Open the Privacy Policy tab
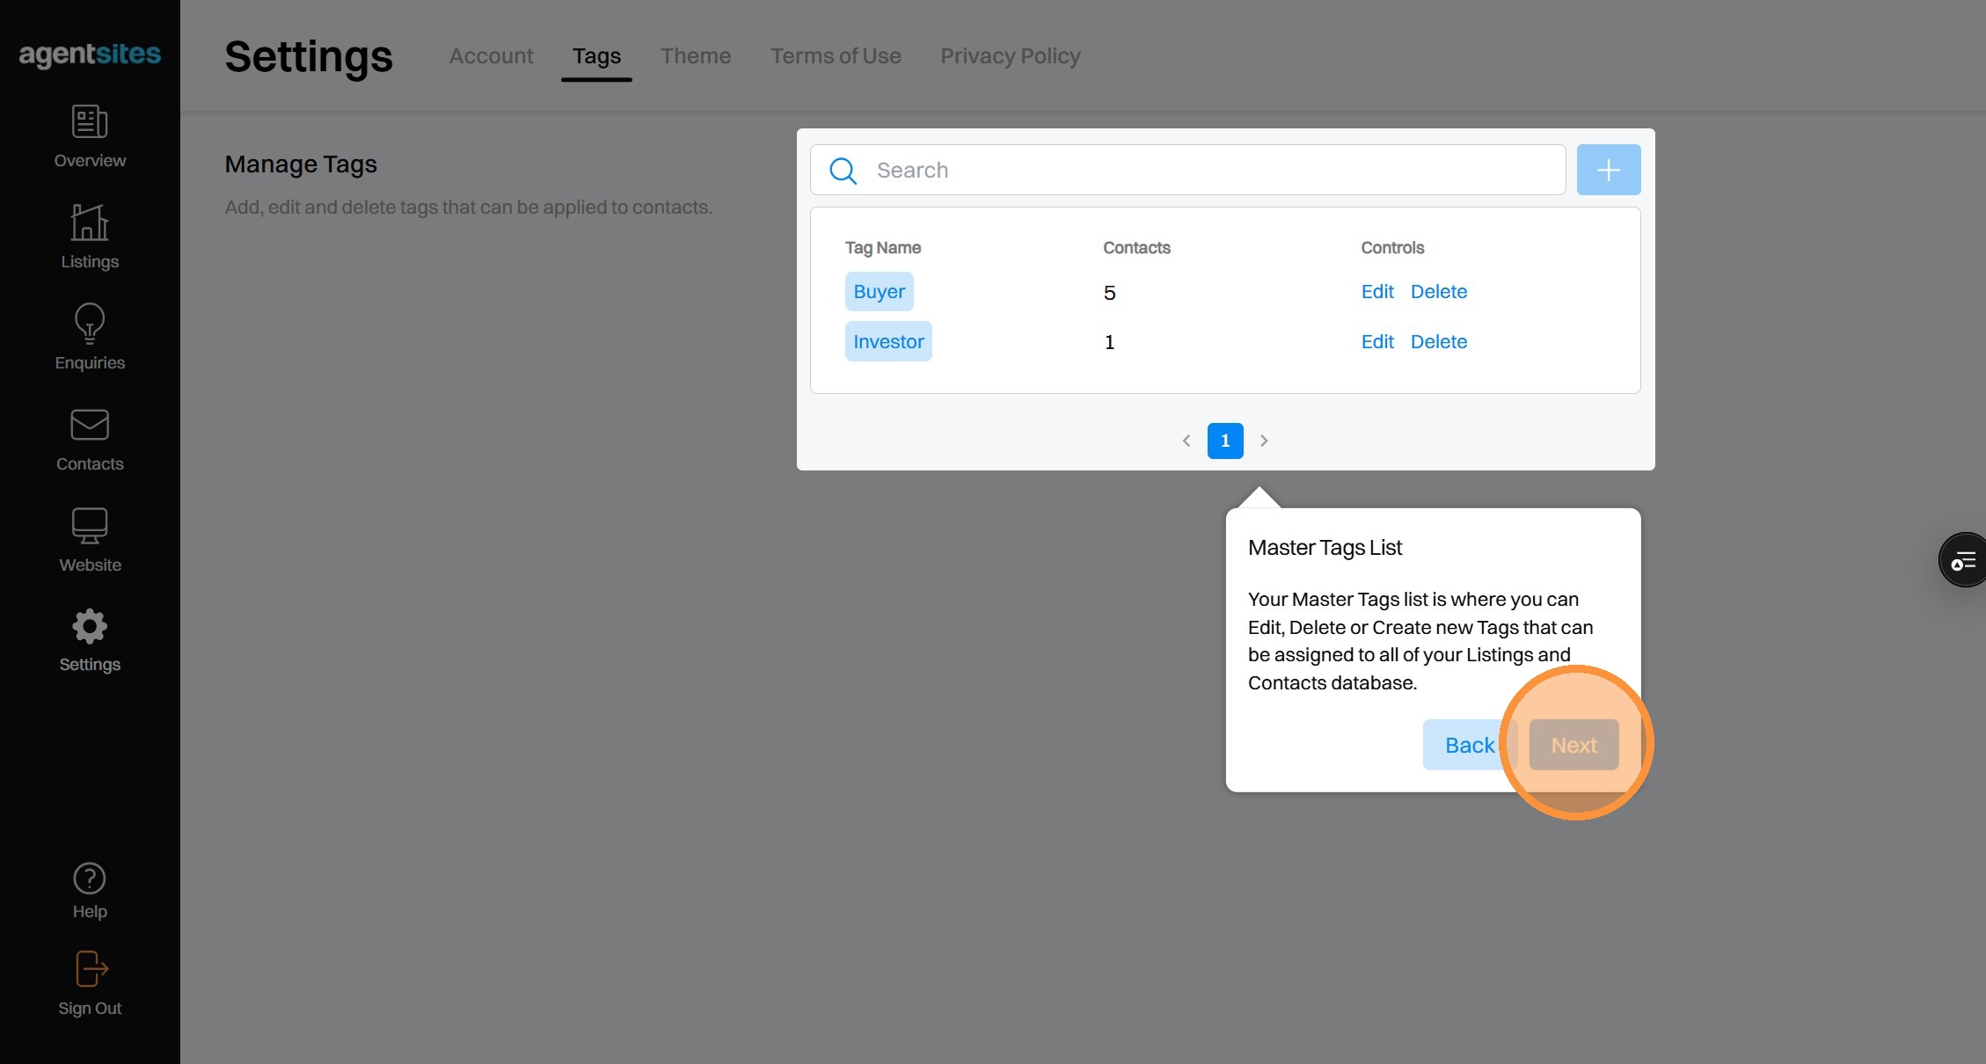This screenshot has width=1986, height=1064. pos(1010,56)
